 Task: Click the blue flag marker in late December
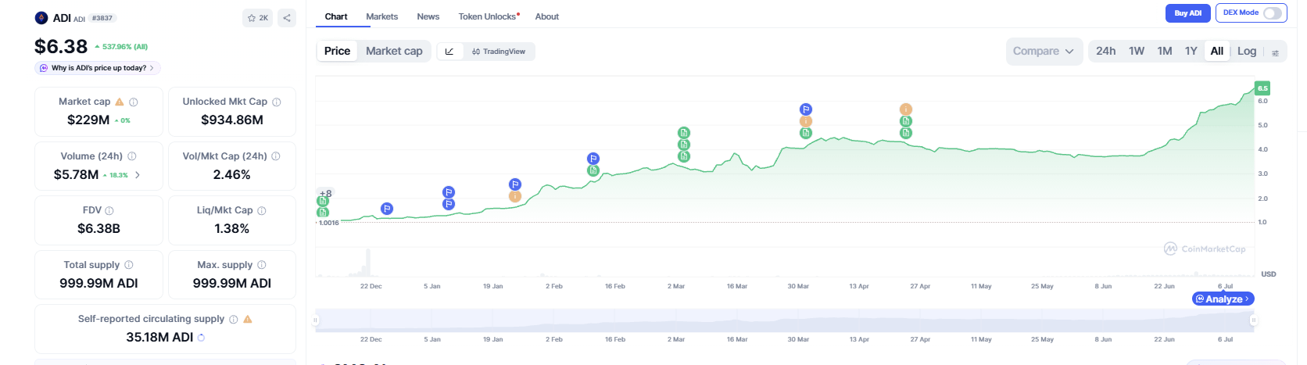[x=387, y=208]
